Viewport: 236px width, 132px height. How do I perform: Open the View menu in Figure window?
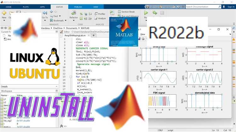(143, 34)
